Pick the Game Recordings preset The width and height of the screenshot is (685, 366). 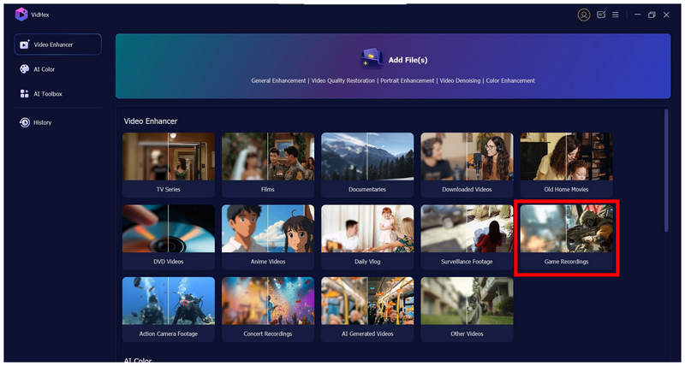pyautogui.click(x=566, y=235)
